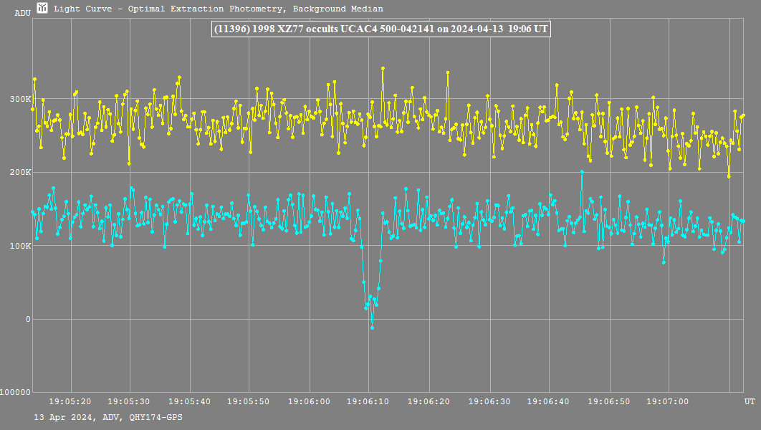Click the 19:06:00 time axis label

click(x=309, y=401)
